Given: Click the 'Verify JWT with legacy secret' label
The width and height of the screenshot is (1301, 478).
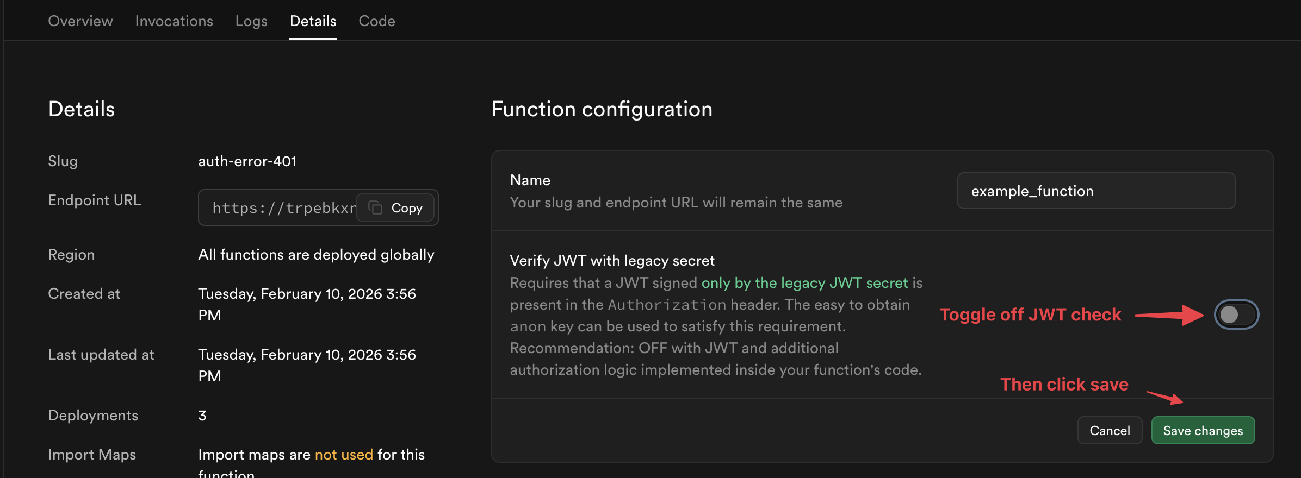Looking at the screenshot, I should click(x=612, y=261).
